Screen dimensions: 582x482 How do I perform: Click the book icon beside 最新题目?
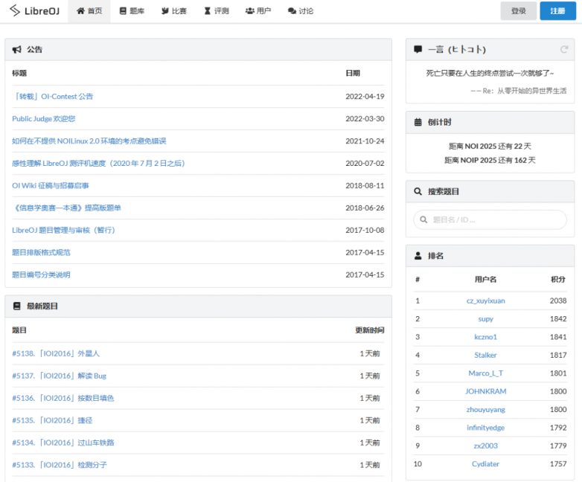coord(17,306)
